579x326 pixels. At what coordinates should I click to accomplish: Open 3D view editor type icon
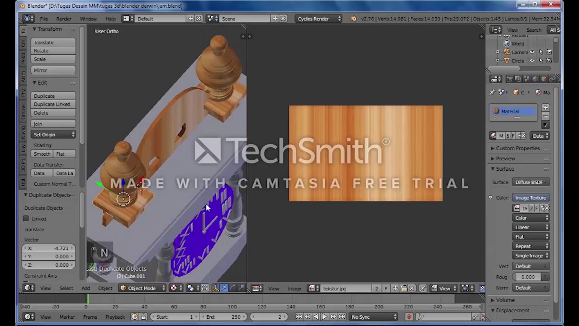point(29,288)
